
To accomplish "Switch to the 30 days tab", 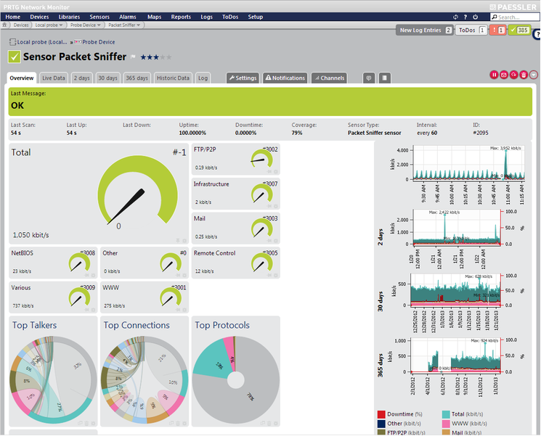I will click(107, 78).
